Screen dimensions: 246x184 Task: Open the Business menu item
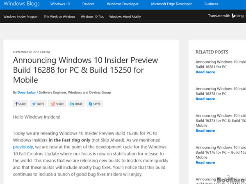pos(211,4)
